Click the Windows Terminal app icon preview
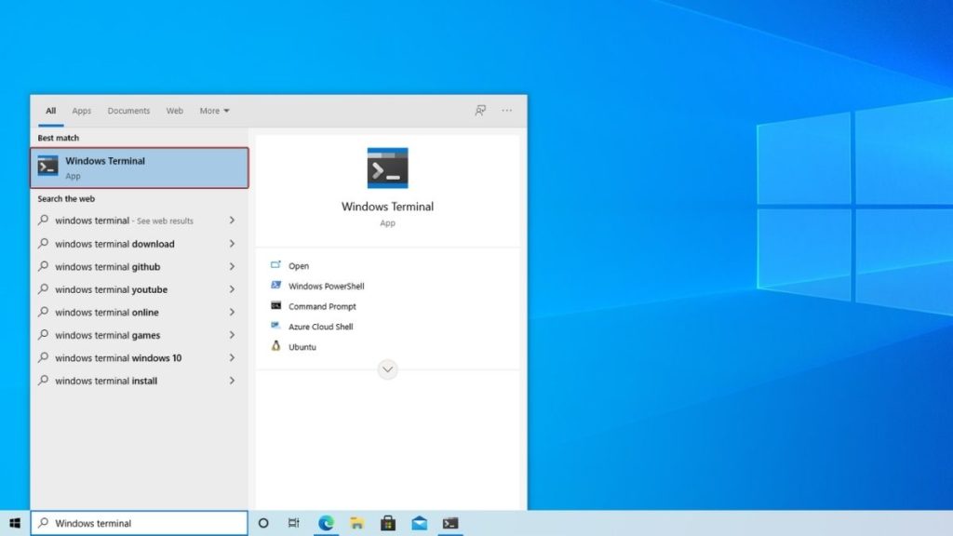 pyautogui.click(x=387, y=167)
